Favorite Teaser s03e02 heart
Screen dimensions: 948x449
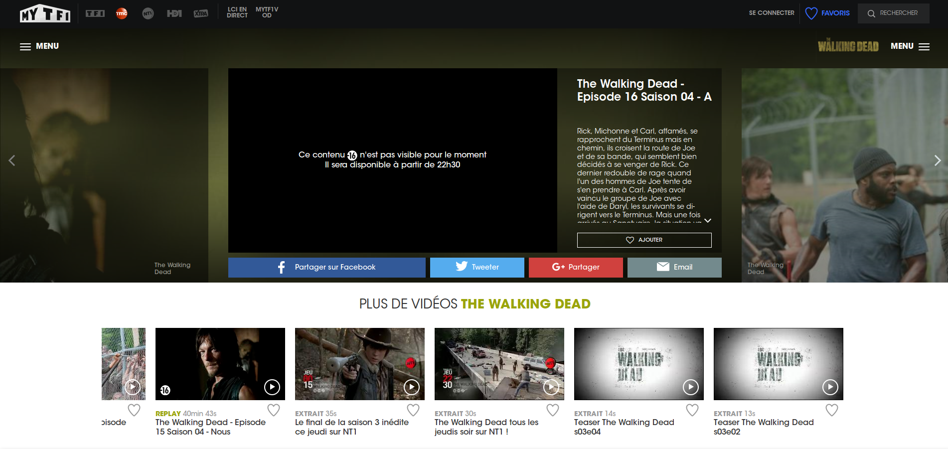pos(832,410)
